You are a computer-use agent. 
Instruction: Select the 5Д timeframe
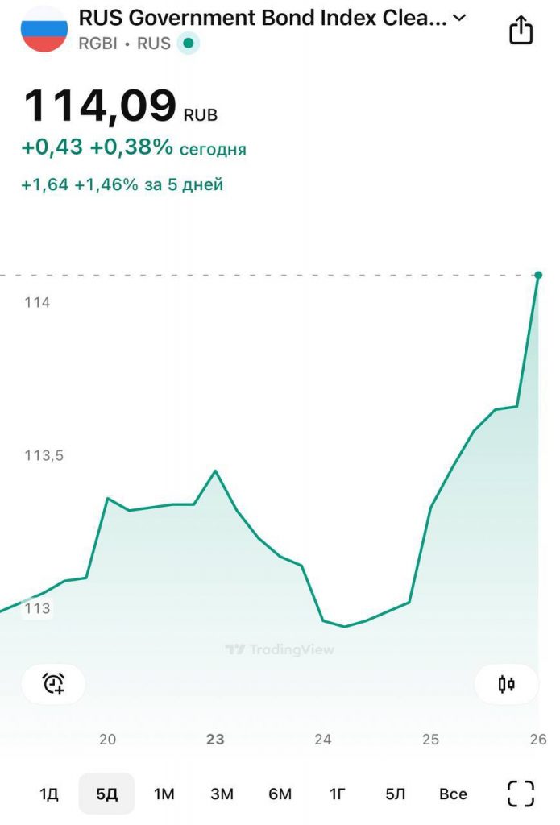(106, 794)
